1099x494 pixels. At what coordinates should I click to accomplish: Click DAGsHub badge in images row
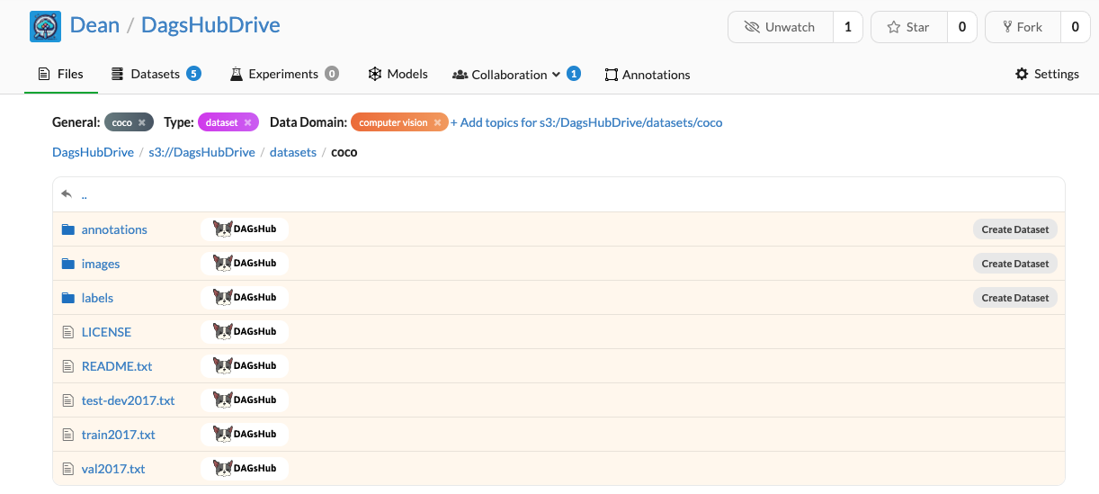coord(245,264)
